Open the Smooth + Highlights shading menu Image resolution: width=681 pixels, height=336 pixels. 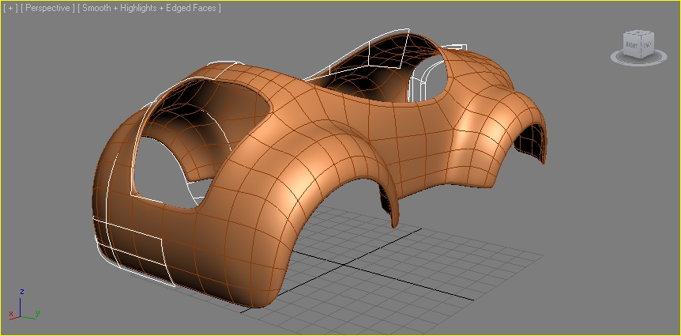tap(152, 8)
